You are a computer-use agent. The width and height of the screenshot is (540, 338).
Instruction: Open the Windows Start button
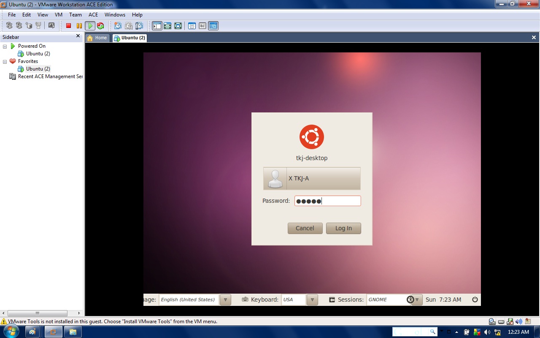(x=11, y=332)
